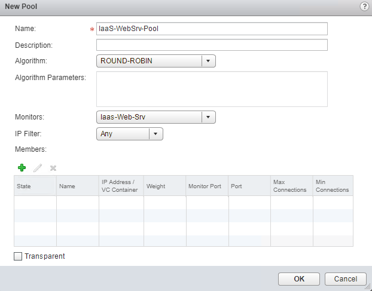This screenshot has width=372, height=291.
Task: Select the IP Address / VC Container column header
Action: tap(121, 186)
